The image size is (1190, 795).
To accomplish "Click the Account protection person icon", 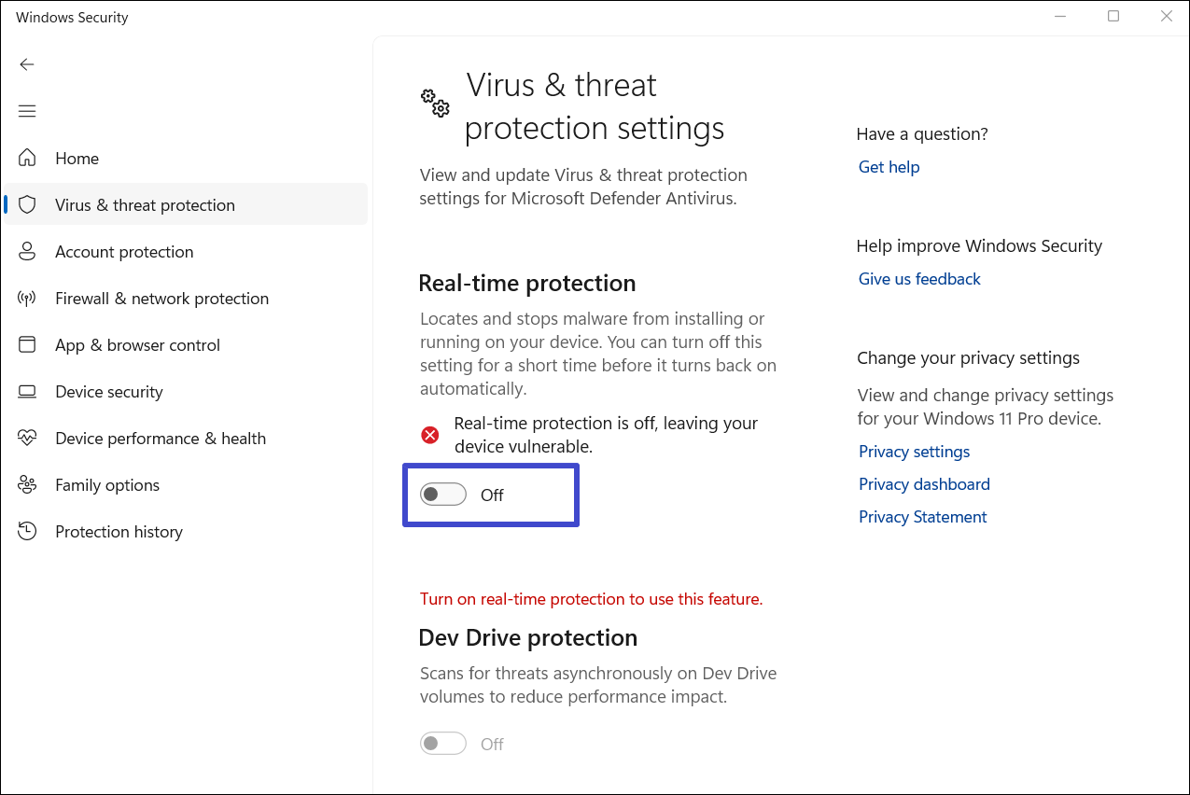I will point(27,251).
